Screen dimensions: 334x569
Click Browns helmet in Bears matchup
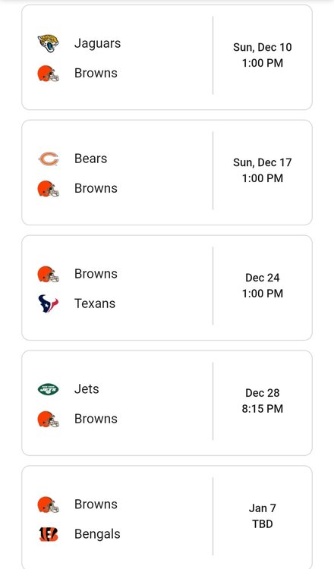pos(49,189)
